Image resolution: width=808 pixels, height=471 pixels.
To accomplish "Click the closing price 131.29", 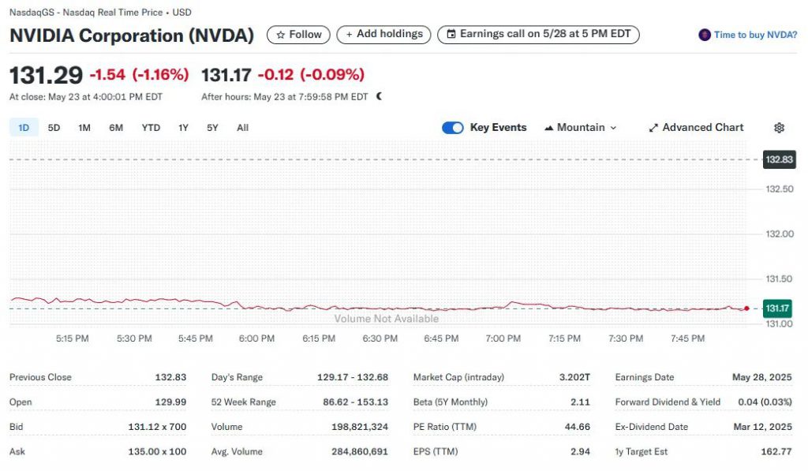I will point(47,75).
